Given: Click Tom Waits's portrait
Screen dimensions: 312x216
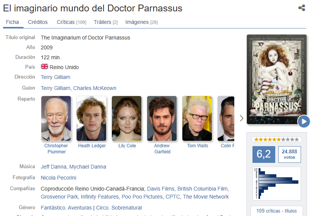Looking at the screenshot, I should click(197, 118).
